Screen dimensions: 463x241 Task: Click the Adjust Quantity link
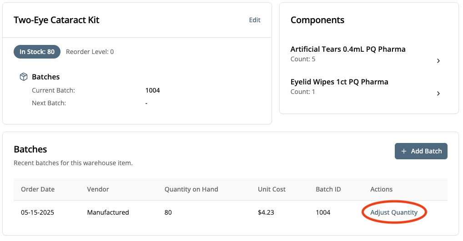click(x=393, y=212)
